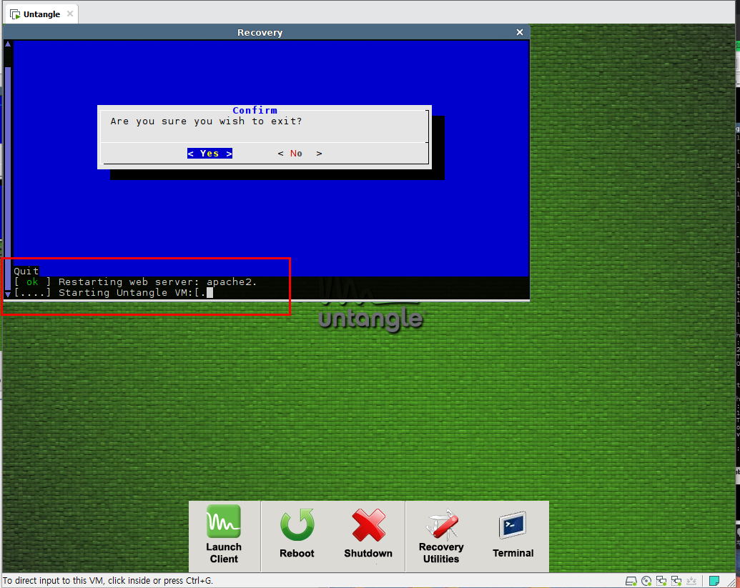
Task: Switch to the Untangle VM tab
Action: [41, 14]
